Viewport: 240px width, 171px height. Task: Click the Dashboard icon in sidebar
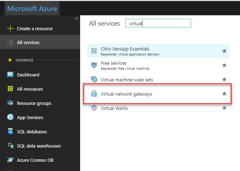(10, 75)
